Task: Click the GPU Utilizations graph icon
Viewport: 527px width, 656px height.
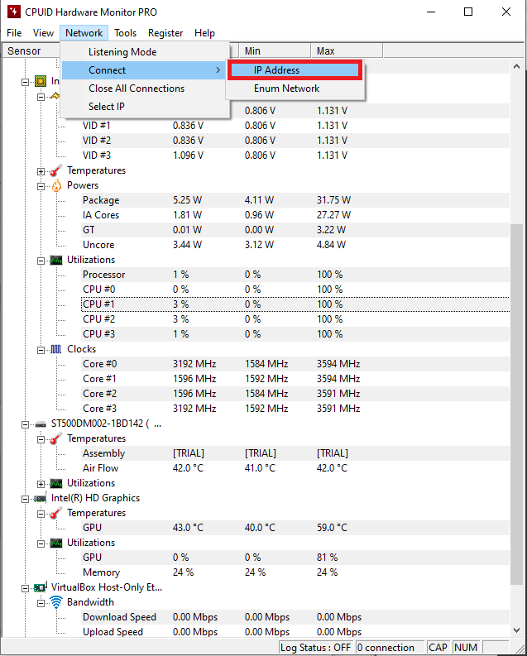Action: tap(56, 543)
